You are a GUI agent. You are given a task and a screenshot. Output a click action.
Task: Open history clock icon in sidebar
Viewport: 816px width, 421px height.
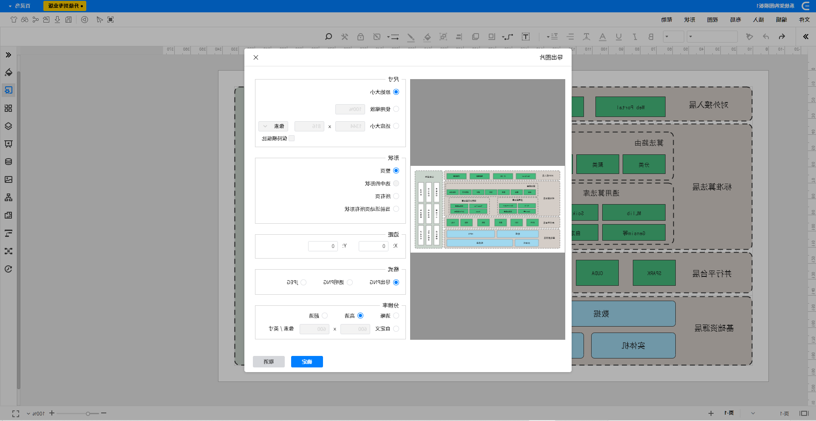pos(8,269)
